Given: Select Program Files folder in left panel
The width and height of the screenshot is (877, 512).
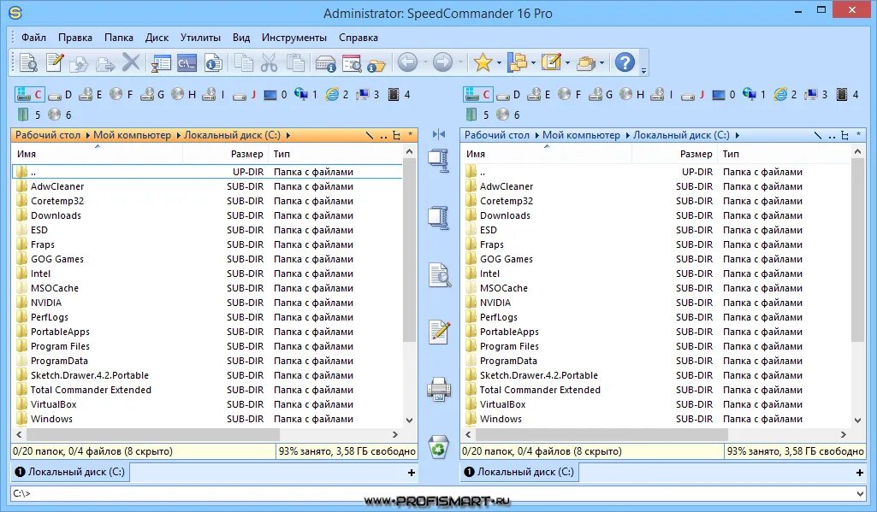Looking at the screenshot, I should point(60,346).
